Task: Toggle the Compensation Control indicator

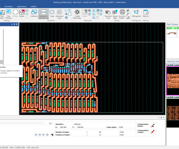Action: point(153,132)
